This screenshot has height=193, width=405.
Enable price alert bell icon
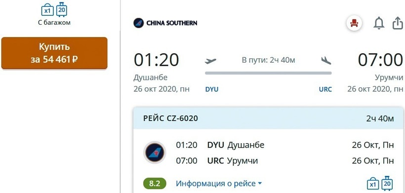379,24
